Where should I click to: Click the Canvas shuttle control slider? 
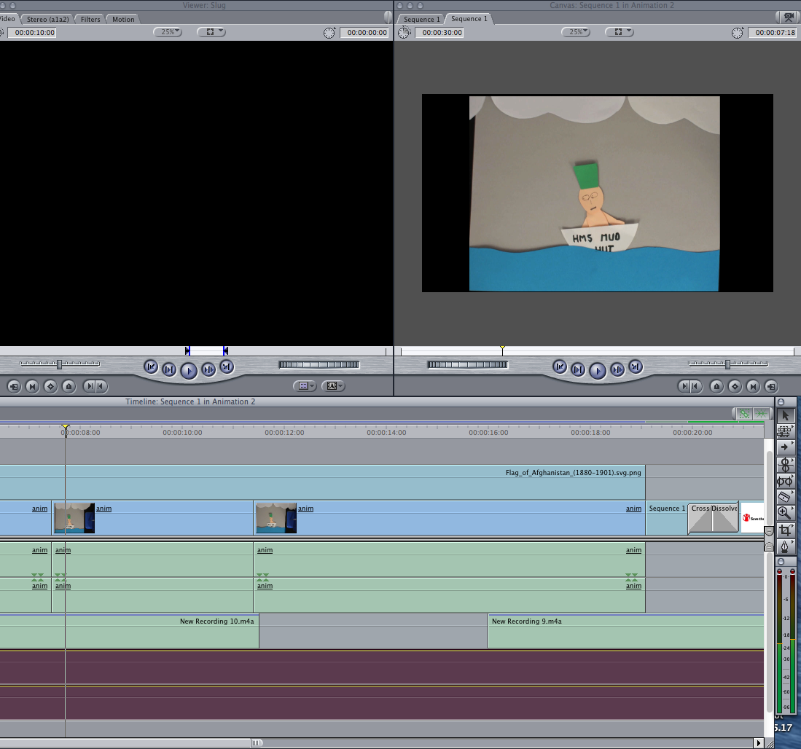coord(728,364)
